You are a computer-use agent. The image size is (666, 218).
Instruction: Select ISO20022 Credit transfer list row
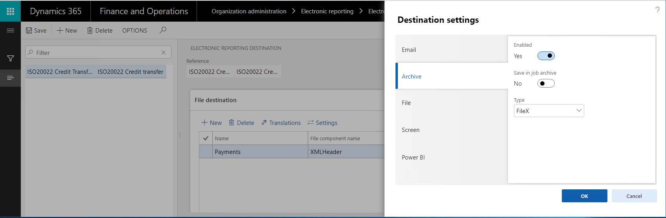96,71
